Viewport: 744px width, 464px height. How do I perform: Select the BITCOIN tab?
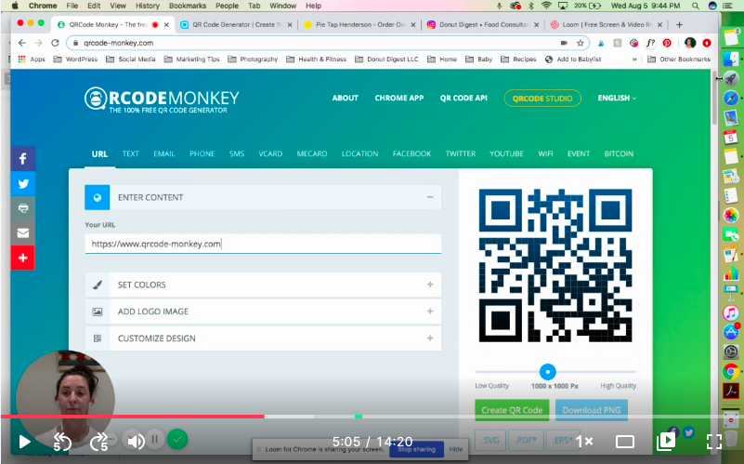(619, 153)
